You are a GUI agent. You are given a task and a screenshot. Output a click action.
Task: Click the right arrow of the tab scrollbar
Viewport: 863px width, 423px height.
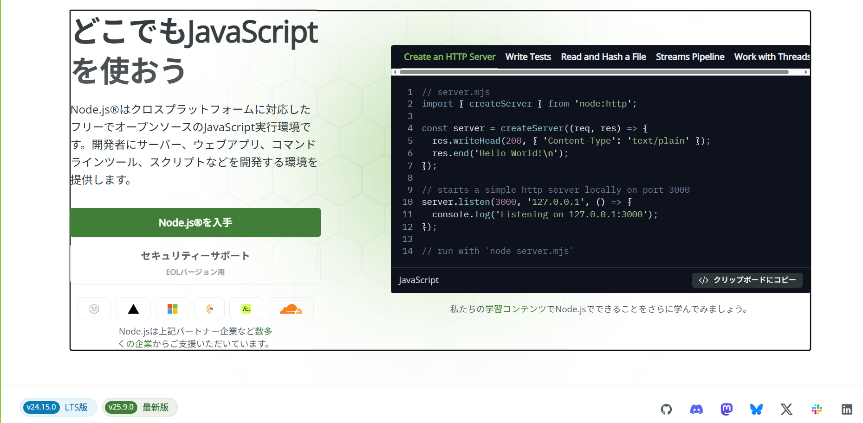[806, 72]
